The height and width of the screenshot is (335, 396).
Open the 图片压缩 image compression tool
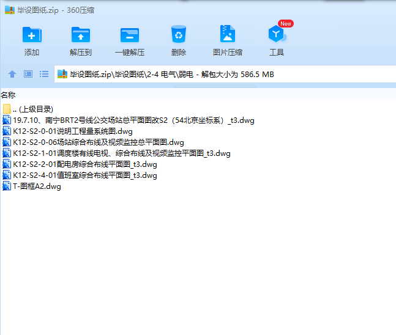click(x=228, y=34)
